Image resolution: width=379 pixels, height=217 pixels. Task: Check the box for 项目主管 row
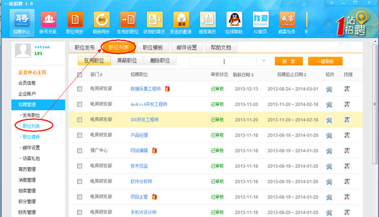click(x=80, y=197)
